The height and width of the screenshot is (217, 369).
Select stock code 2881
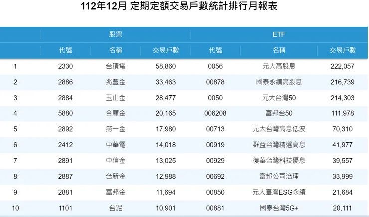[65, 192]
